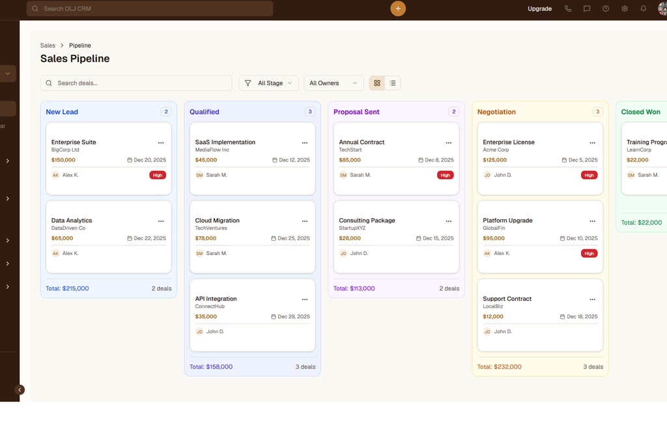Open Support Contract card options menu
The height and width of the screenshot is (427, 667).
[x=592, y=299]
